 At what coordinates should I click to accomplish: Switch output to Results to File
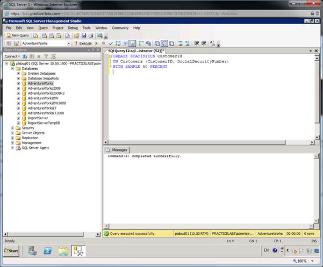tap(171, 43)
